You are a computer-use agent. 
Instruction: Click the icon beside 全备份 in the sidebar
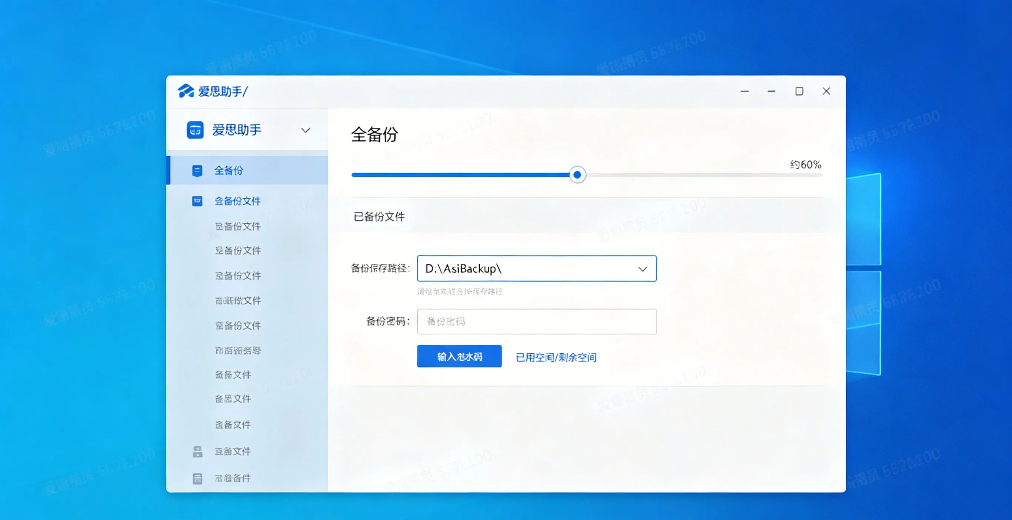197,171
